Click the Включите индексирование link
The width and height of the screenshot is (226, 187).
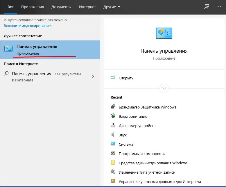[x=28, y=26]
